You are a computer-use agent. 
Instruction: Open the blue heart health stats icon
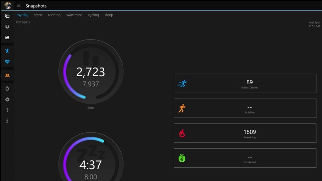point(7,61)
